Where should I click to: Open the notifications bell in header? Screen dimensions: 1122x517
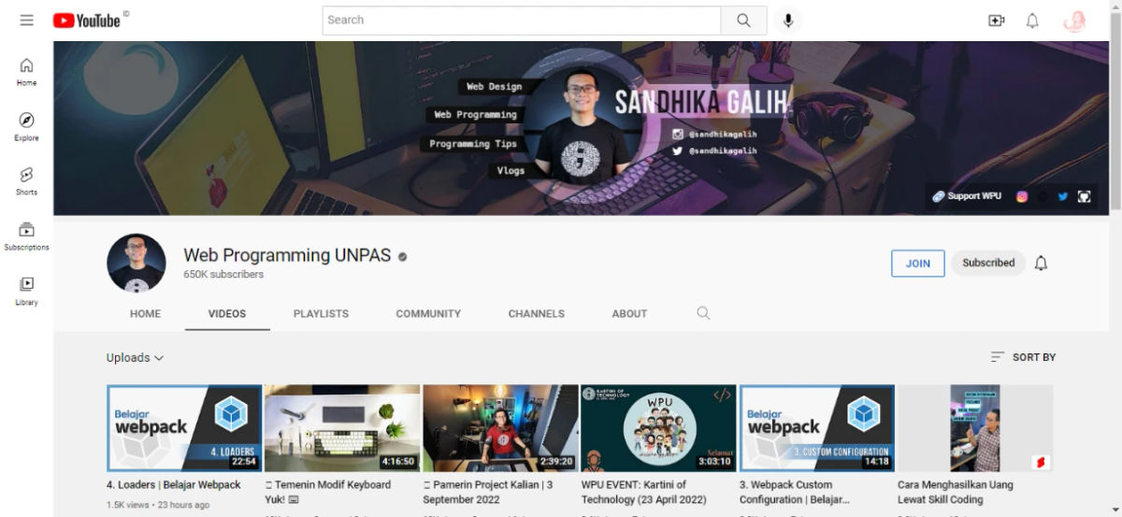pyautogui.click(x=1032, y=21)
